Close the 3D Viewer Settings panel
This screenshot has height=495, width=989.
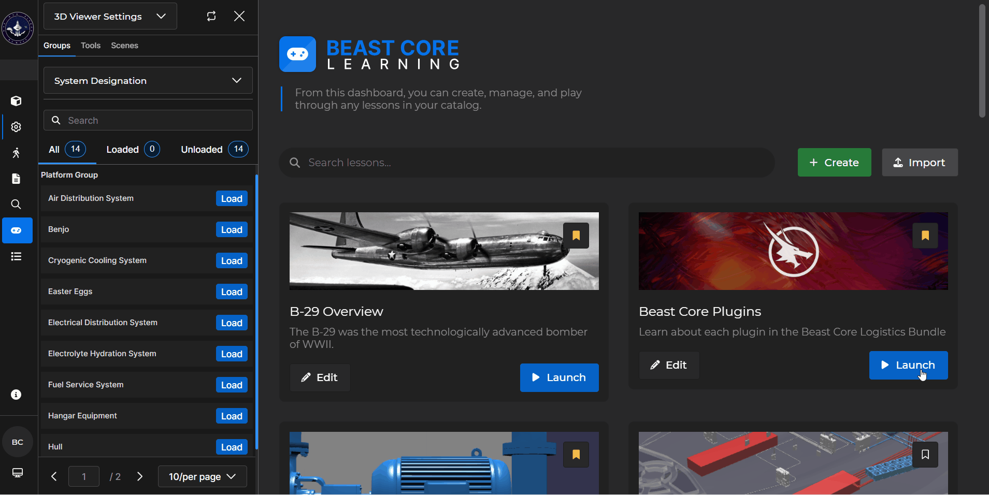[x=239, y=16]
